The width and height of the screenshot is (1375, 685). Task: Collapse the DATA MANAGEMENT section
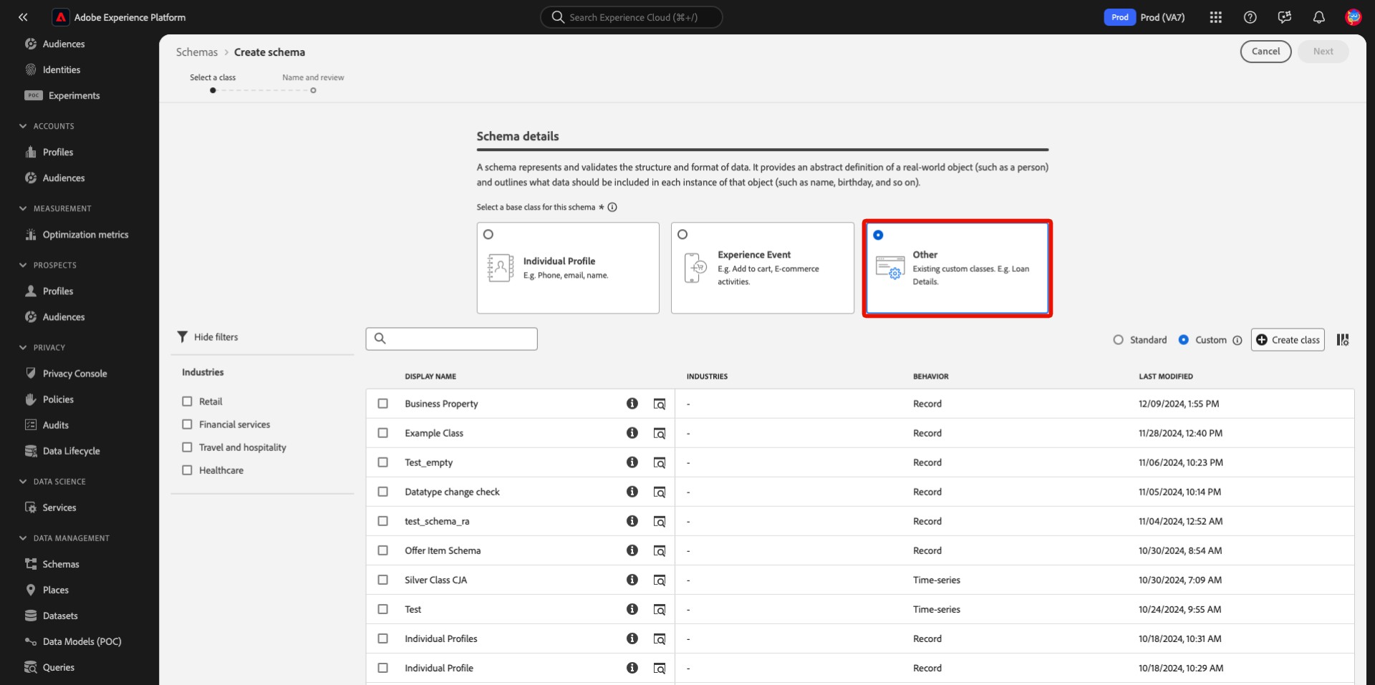[23, 538]
